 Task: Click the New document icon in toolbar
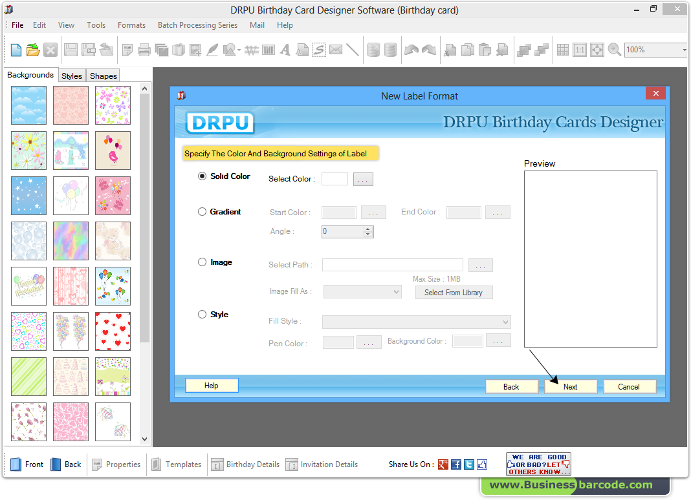(x=16, y=50)
